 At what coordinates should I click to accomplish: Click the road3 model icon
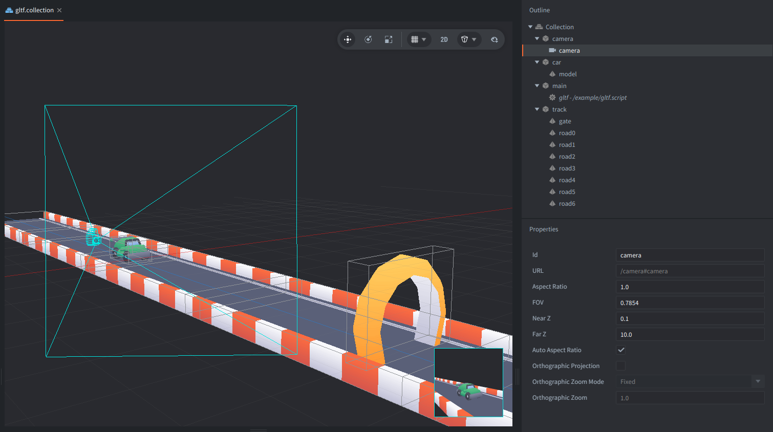click(552, 168)
